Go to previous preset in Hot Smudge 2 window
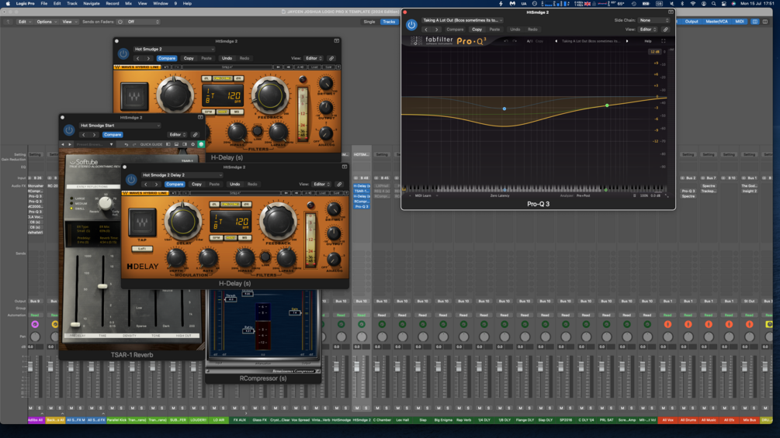Screen dimensions: 780x438 tap(138, 58)
